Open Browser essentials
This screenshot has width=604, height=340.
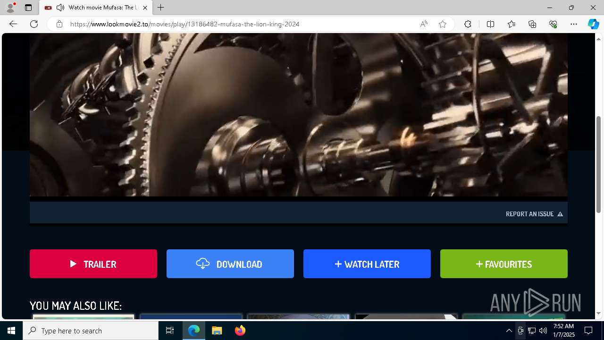tap(553, 24)
